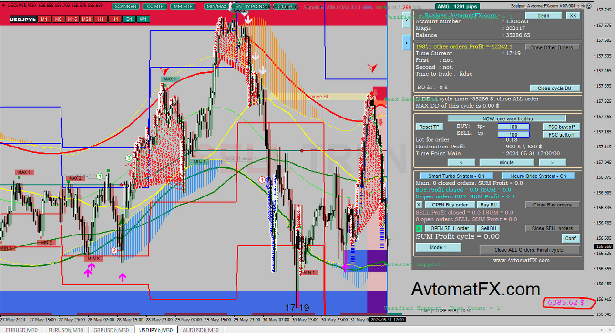Click the Sell BU button

coord(489,228)
